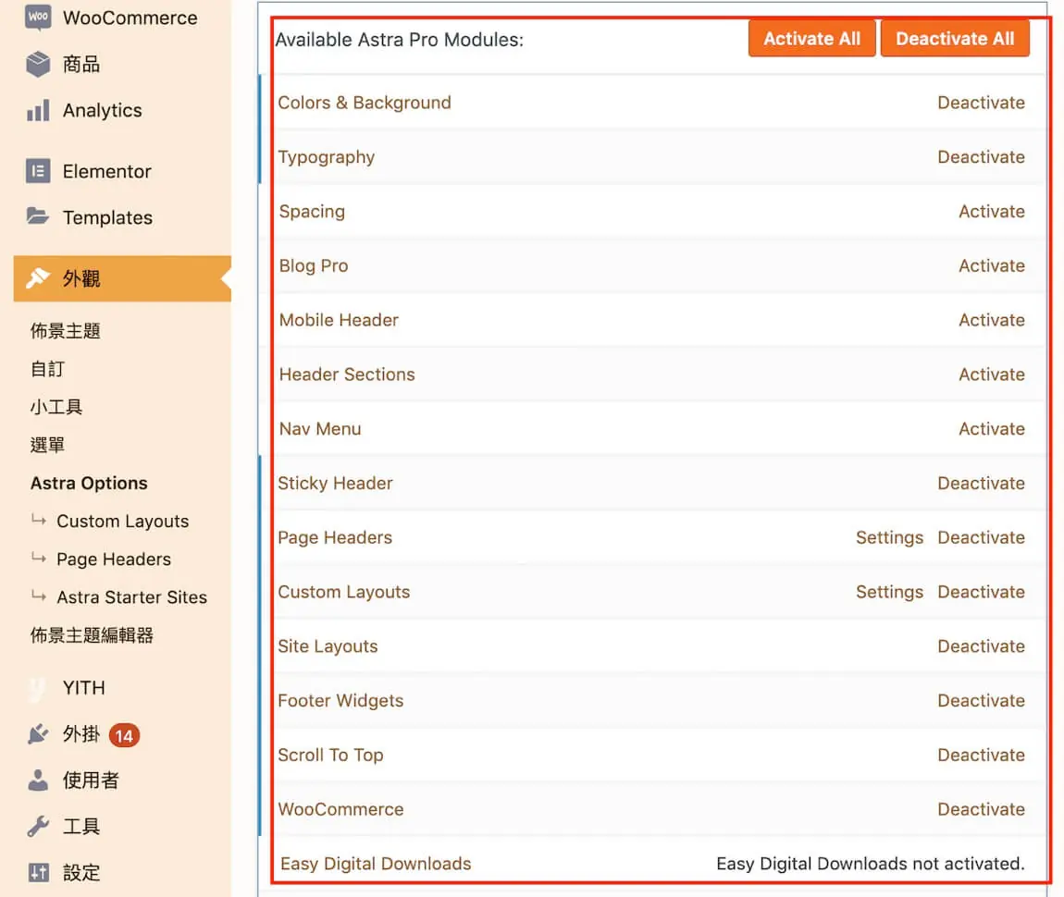The width and height of the screenshot is (1064, 897).
Task: Open Settings for Page Headers module
Action: [889, 537]
